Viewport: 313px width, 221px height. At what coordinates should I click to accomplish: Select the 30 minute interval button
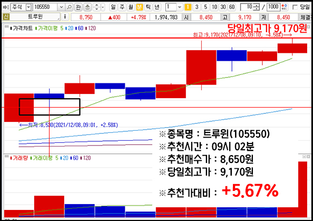point(223,7)
